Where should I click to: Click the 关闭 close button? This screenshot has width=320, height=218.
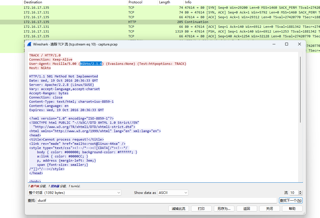point(269,209)
